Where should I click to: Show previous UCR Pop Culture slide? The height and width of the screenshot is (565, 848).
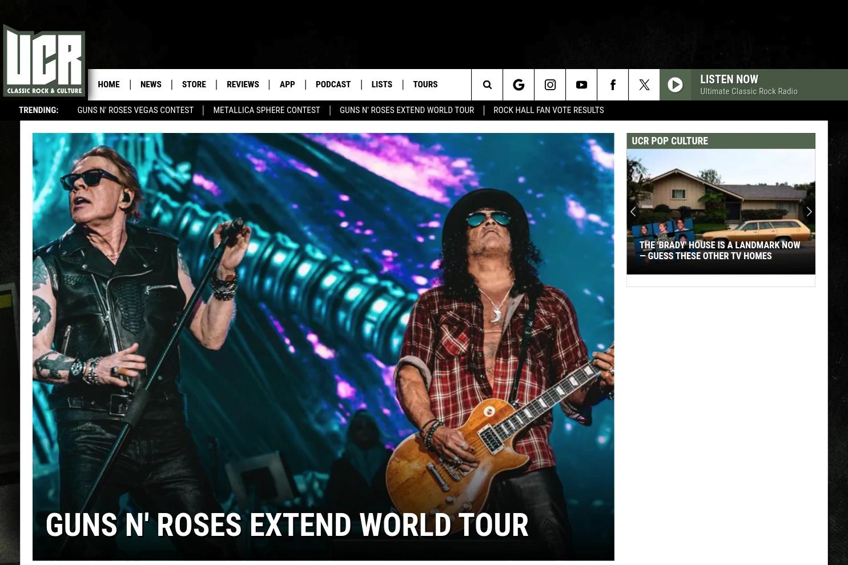[x=633, y=212]
